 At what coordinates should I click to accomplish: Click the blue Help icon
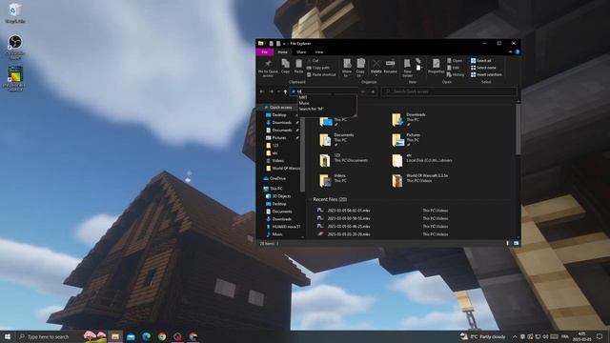point(518,51)
